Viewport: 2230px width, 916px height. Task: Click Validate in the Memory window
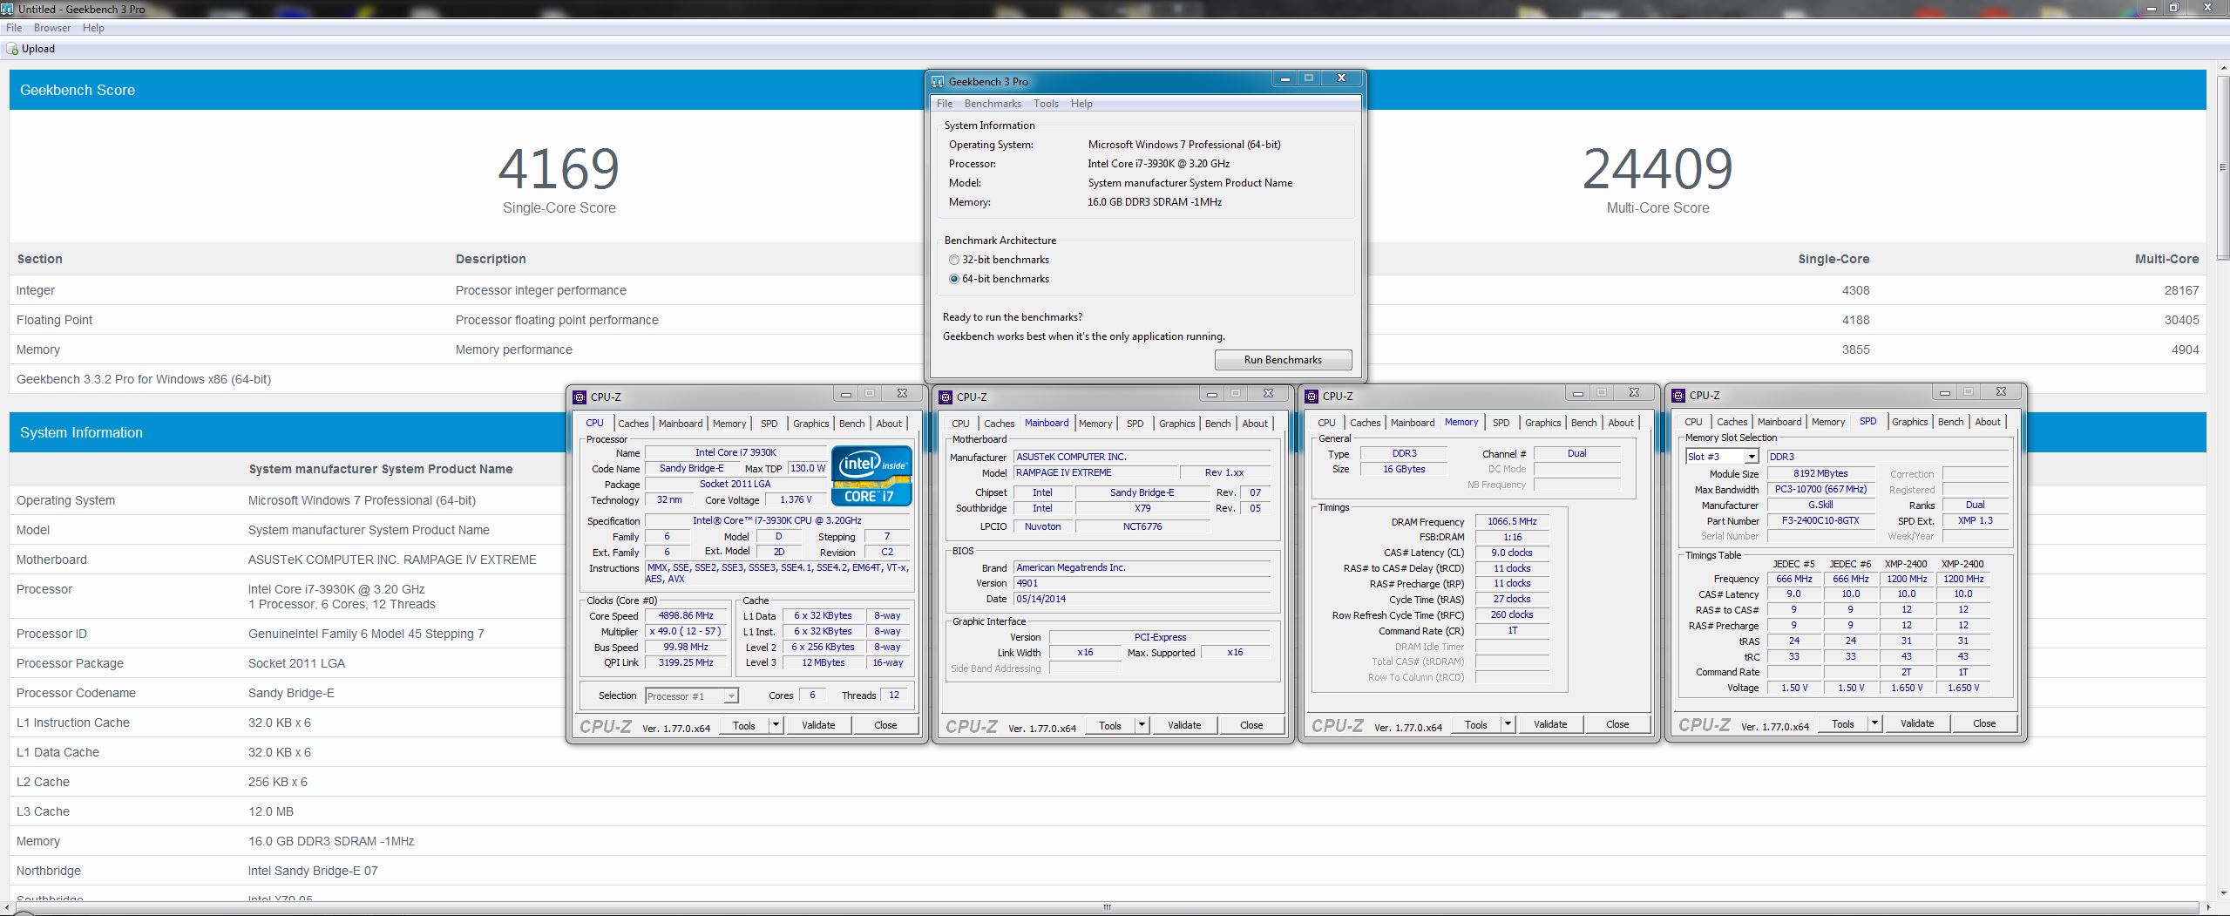(x=1550, y=724)
